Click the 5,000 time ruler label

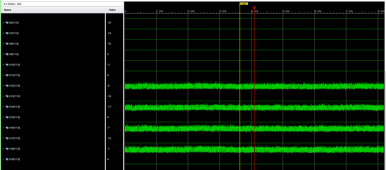click(286, 11)
